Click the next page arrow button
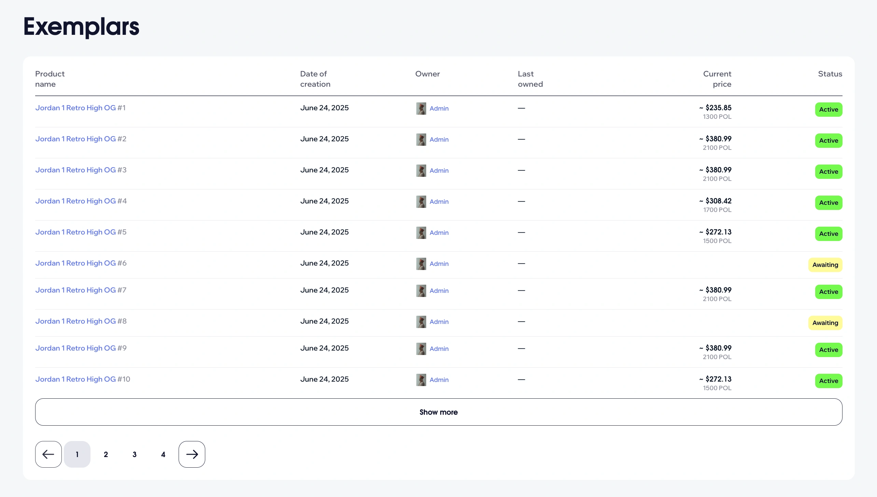Image resolution: width=877 pixels, height=497 pixels. pyautogui.click(x=192, y=454)
